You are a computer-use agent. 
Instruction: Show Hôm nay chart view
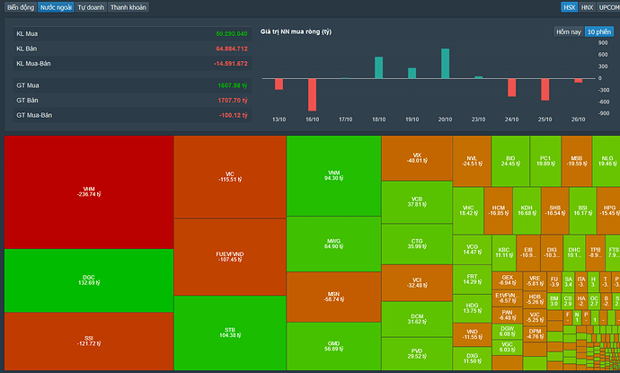(x=568, y=31)
